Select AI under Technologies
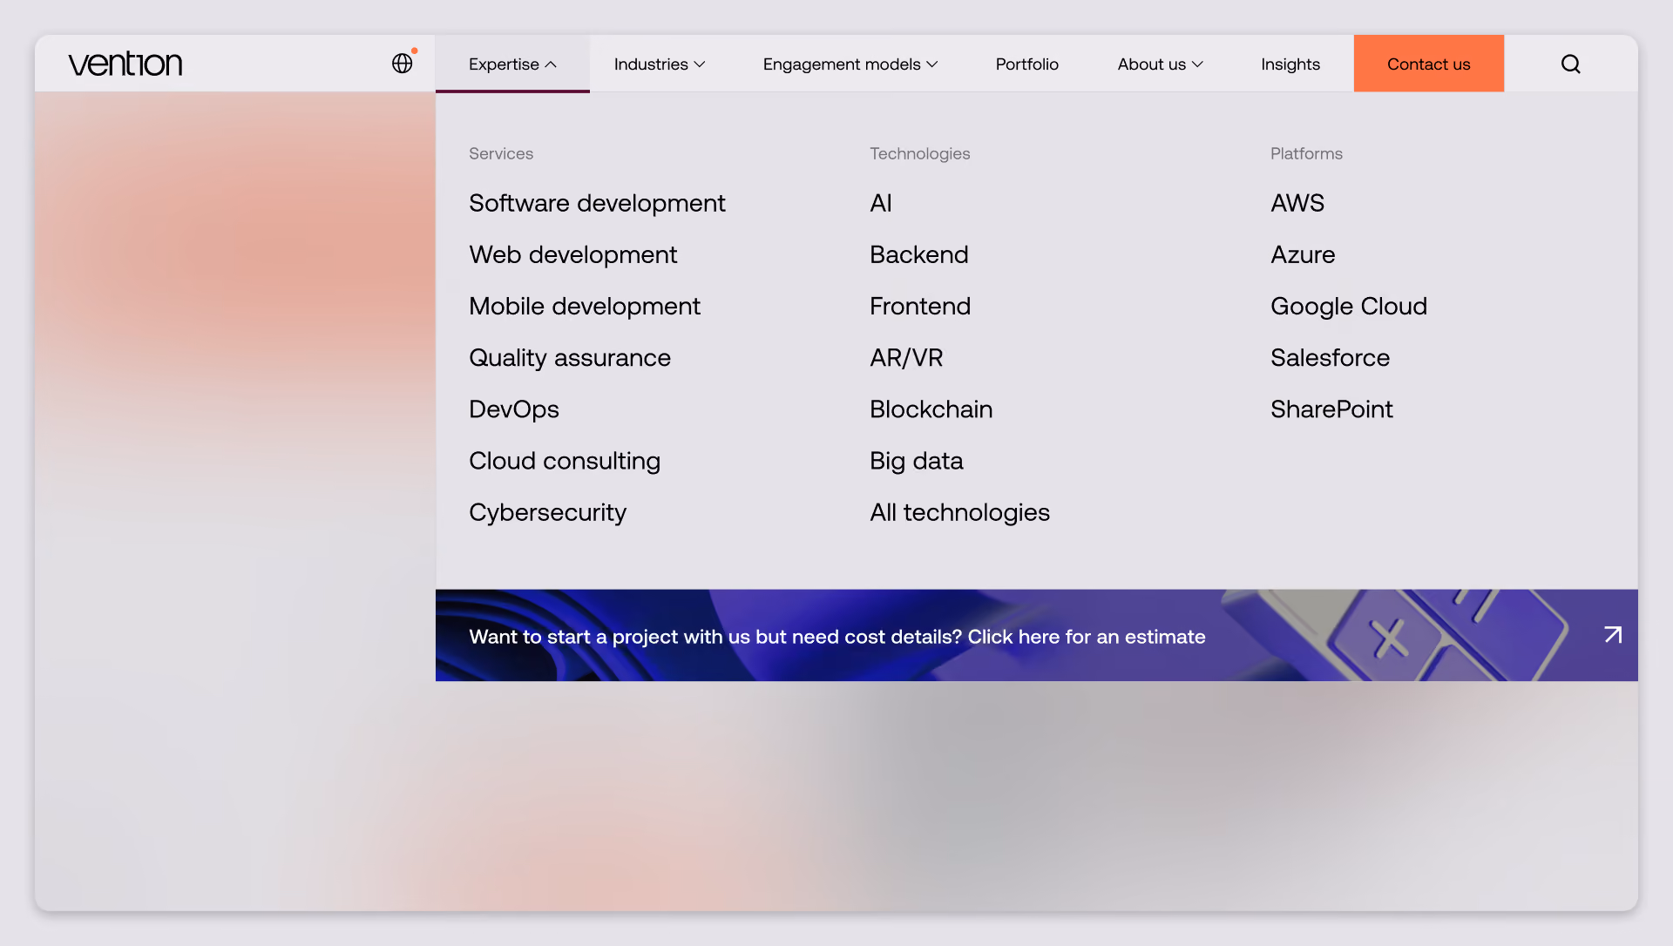Viewport: 1673px width, 946px height. click(x=880, y=203)
